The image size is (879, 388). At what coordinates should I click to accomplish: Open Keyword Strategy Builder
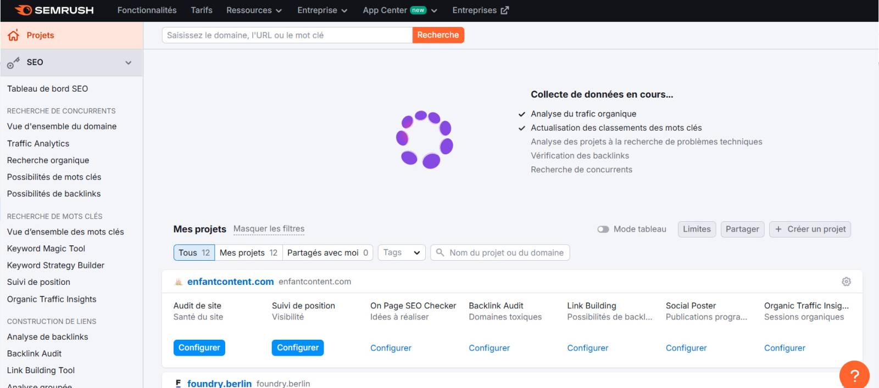click(55, 265)
